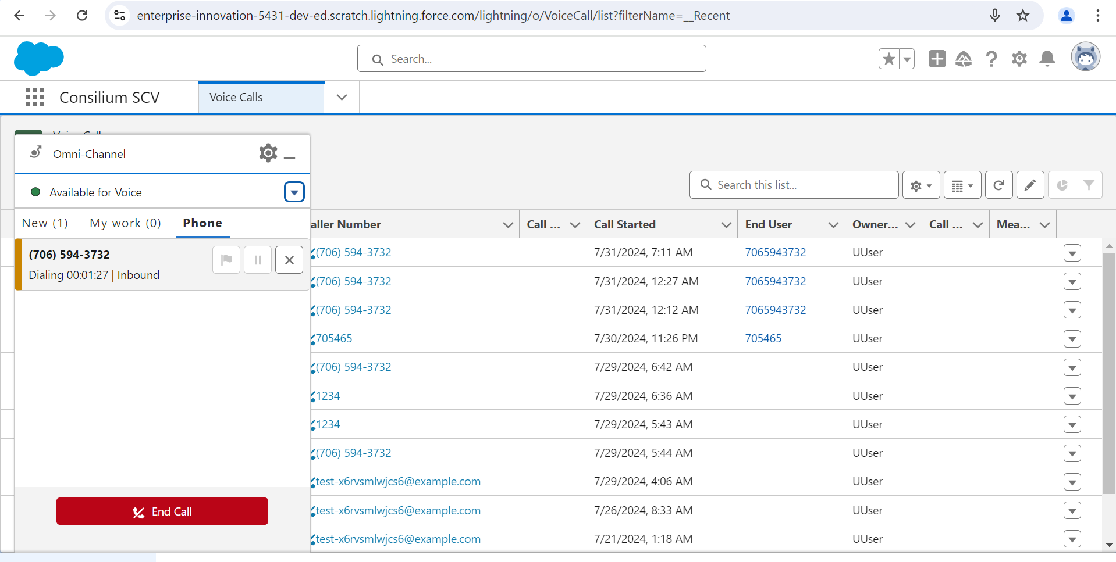Open End User 705465 link
Viewport: 1116px width, 562px height.
coord(763,338)
